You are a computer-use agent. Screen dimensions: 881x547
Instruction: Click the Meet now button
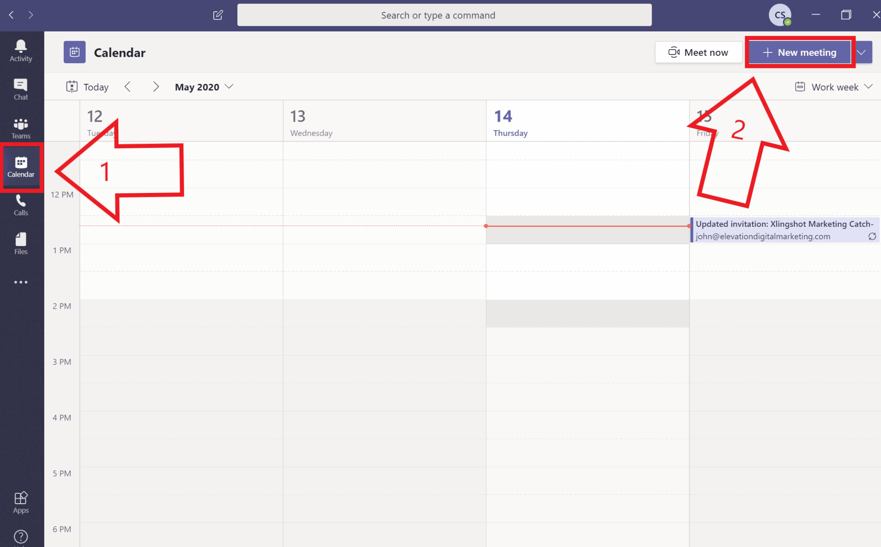tap(697, 52)
